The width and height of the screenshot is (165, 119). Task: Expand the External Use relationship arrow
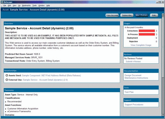point(7,80)
